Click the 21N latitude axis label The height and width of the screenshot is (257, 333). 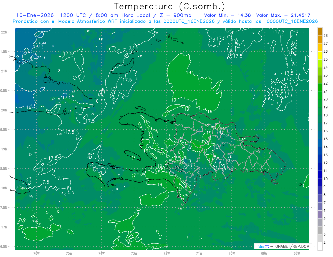tap(4, 71)
